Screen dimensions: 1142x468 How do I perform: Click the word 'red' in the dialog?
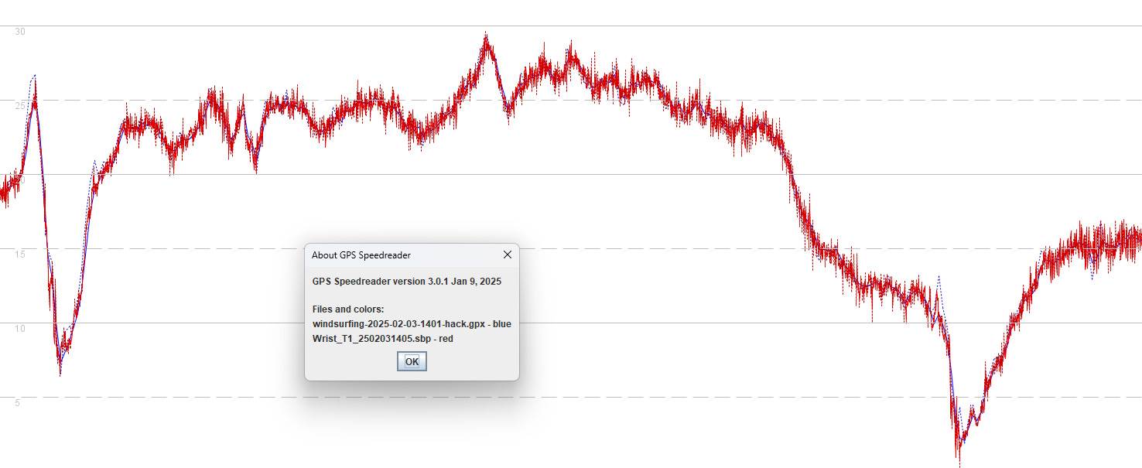pos(446,338)
